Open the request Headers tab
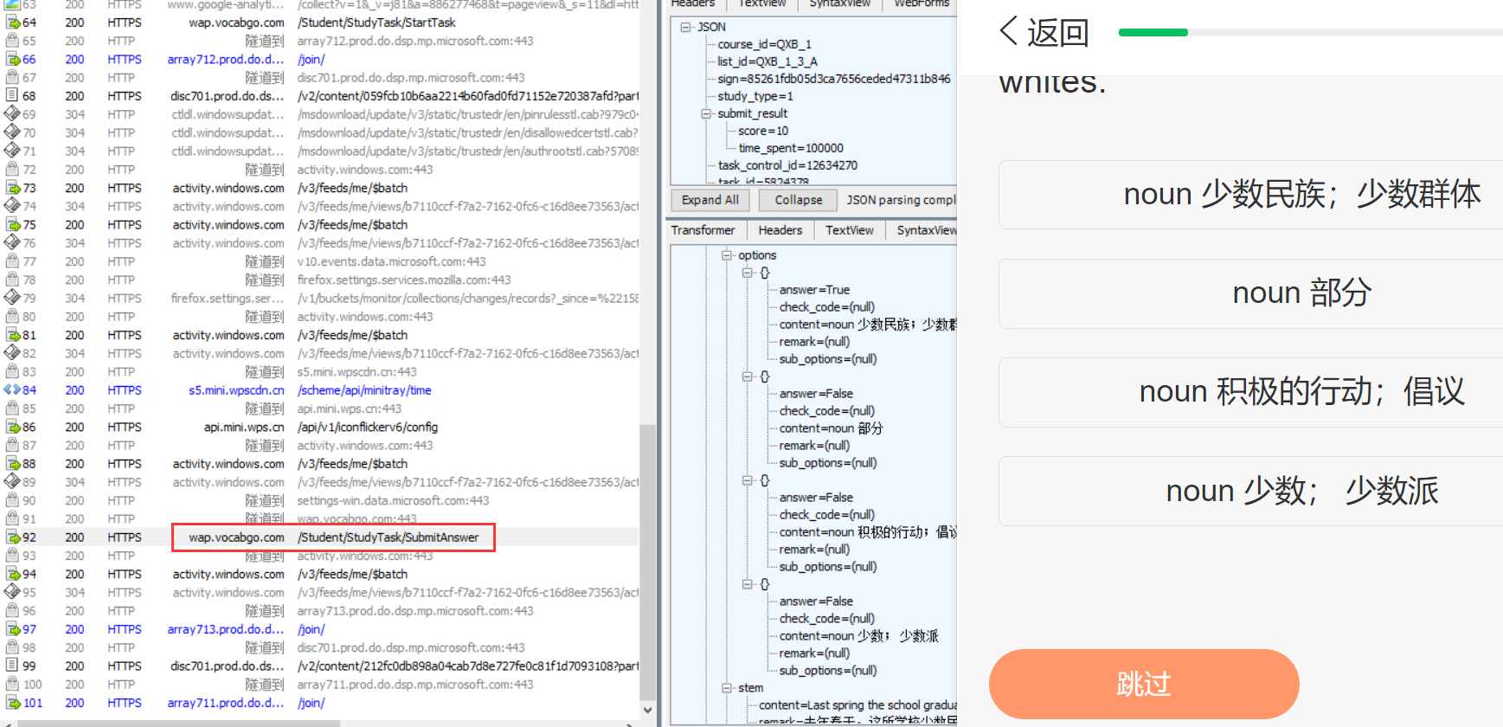Viewport: 1503px width, 727px height. coord(693,4)
